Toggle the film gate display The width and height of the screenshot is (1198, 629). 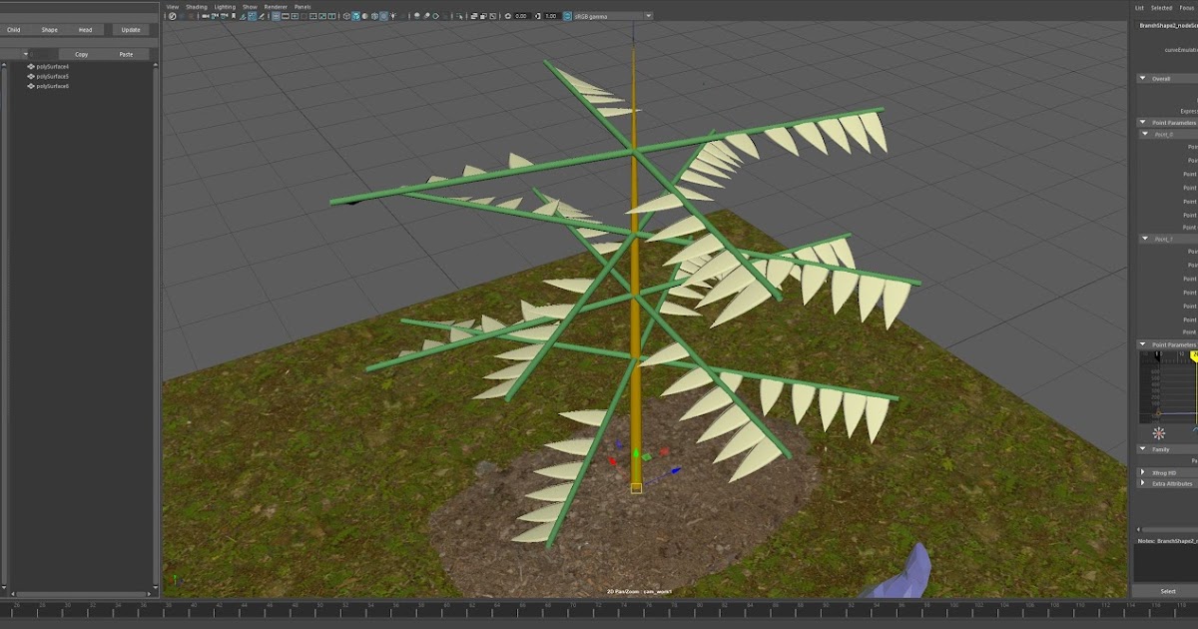tap(286, 15)
